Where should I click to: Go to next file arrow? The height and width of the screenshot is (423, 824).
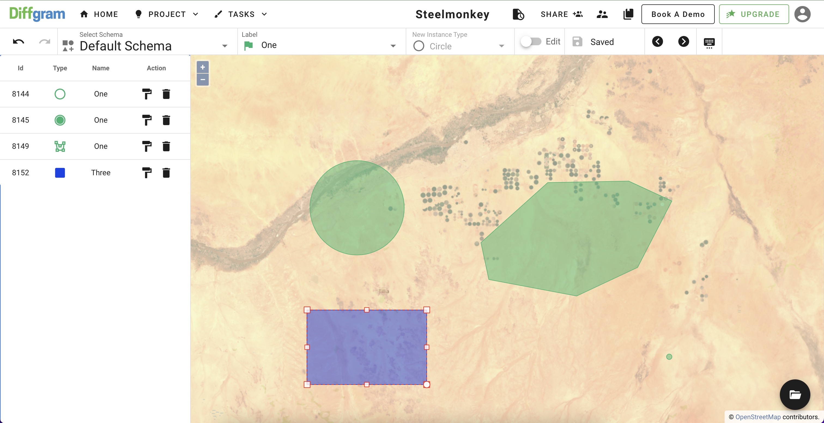click(x=683, y=42)
